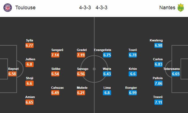188x113 pixels.
Task: Click Cahuzac's 6.49 rating badge
Action: coord(55,93)
